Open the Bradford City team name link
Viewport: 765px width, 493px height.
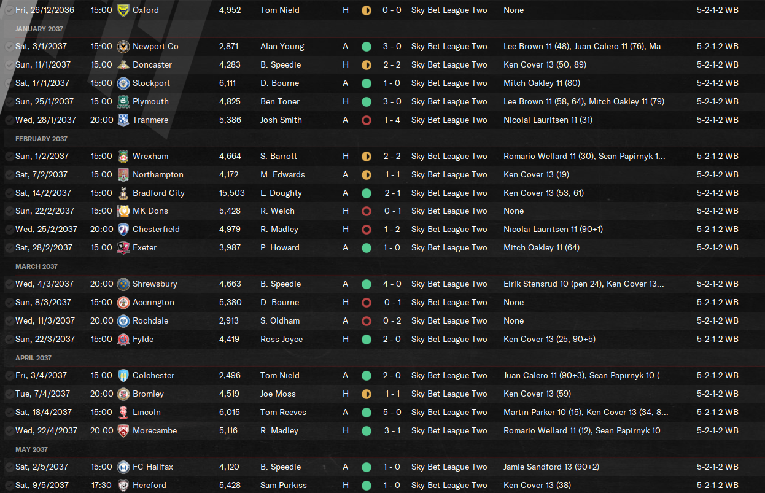click(158, 193)
